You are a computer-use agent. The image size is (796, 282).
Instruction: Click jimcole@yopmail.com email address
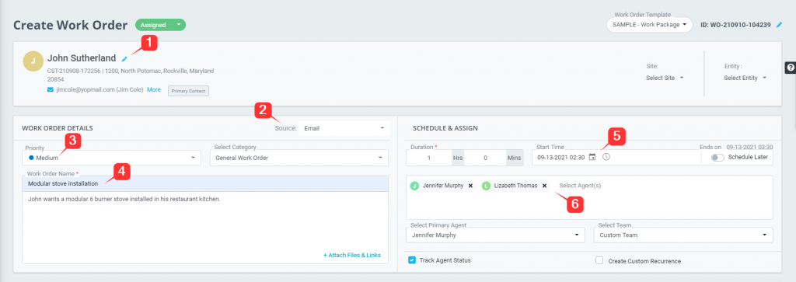pos(86,90)
